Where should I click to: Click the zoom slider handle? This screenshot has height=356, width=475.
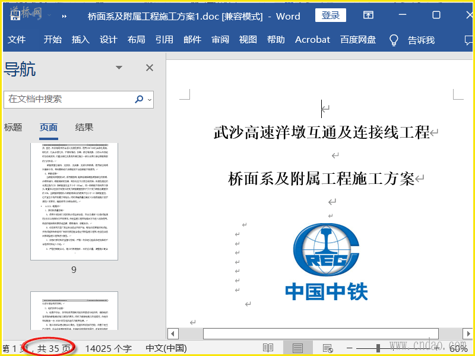click(x=378, y=348)
